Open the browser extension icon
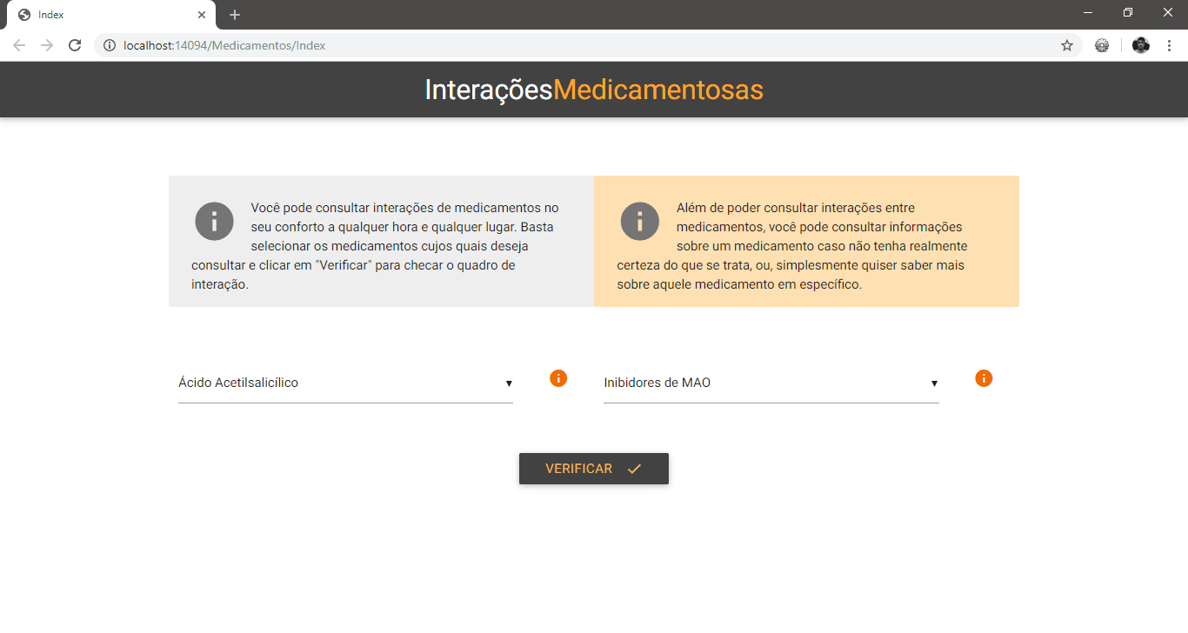1188x633 pixels. (1102, 45)
